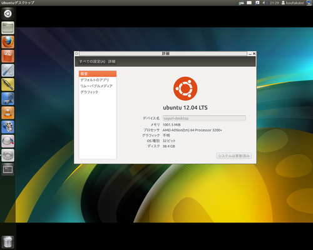Click the ubuntu 12.04 LTS title text
This screenshot has height=250, width=313.
[185, 107]
